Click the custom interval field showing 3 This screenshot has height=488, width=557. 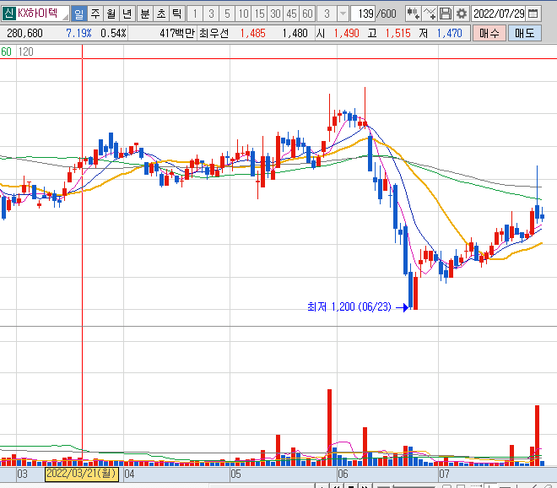pyautogui.click(x=327, y=14)
